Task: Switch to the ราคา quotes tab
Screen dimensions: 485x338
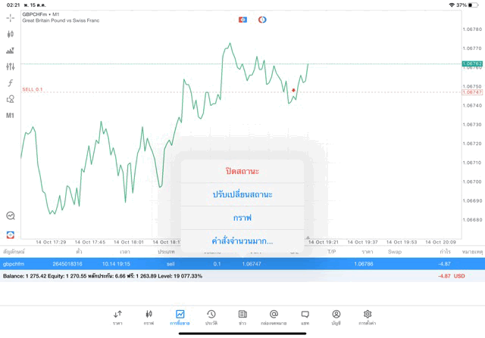Action: (x=117, y=318)
